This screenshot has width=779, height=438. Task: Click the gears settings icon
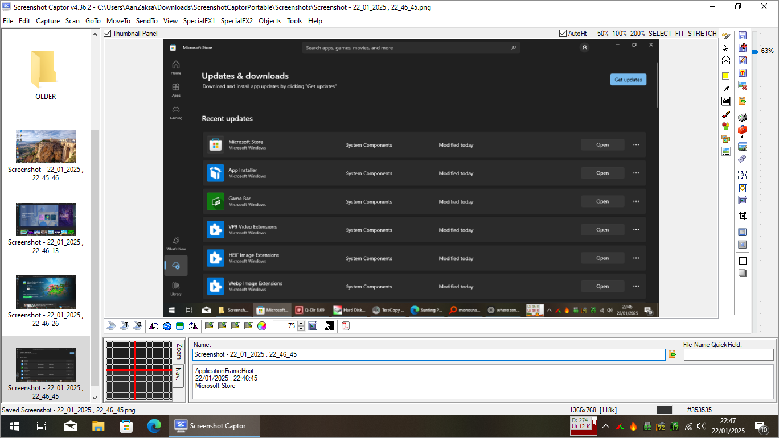click(x=742, y=159)
